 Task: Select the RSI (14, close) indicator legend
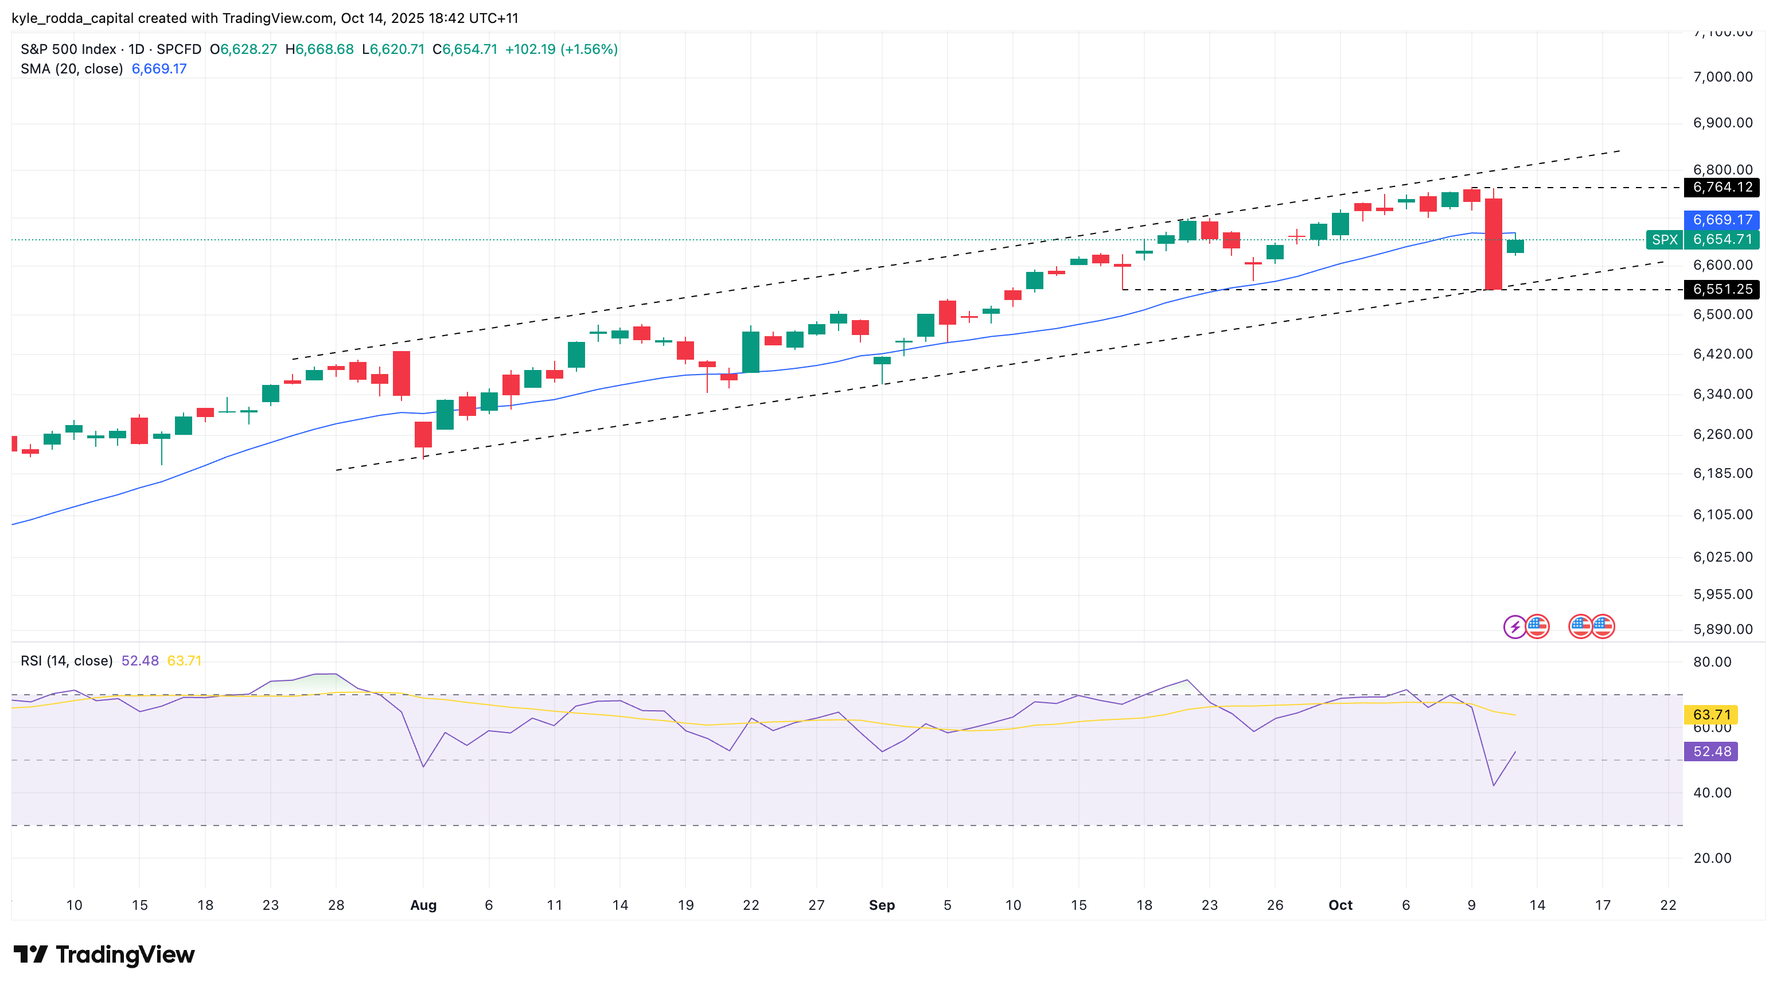67,661
